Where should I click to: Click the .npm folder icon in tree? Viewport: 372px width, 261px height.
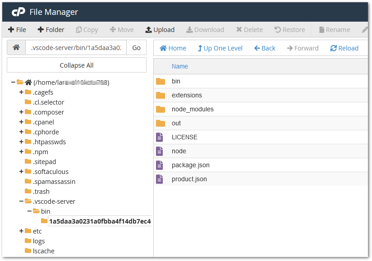pyautogui.click(x=28, y=151)
